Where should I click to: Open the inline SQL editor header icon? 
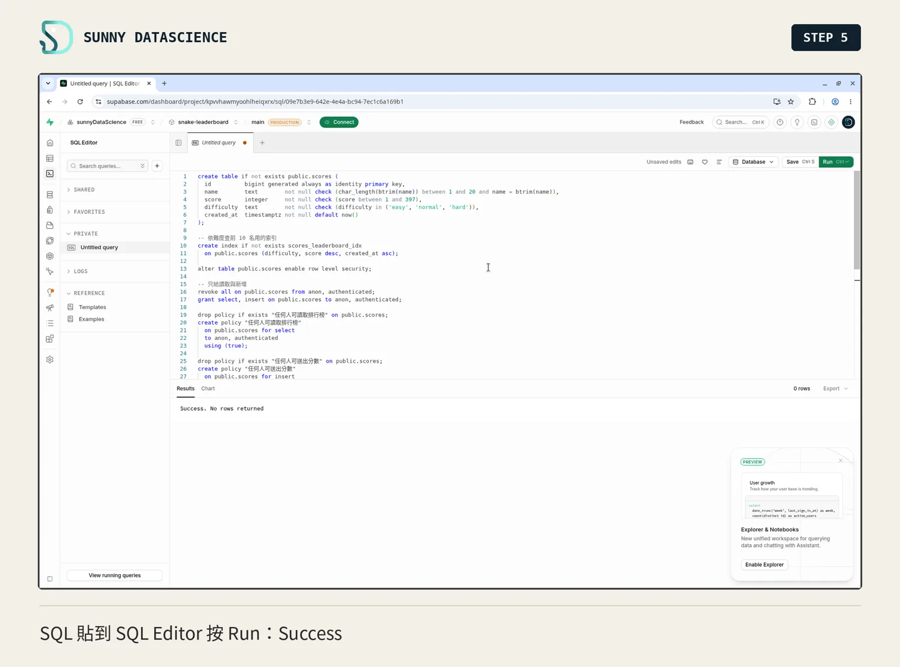pyautogui.click(x=814, y=122)
